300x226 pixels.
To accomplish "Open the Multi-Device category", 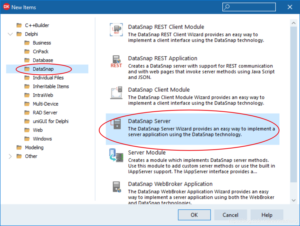I will (45, 104).
